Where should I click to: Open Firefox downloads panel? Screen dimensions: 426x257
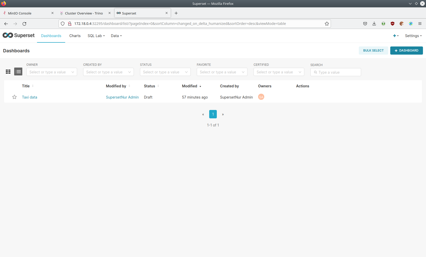click(374, 24)
